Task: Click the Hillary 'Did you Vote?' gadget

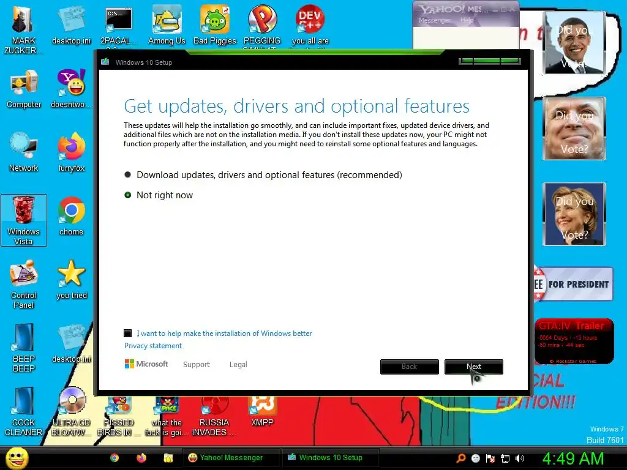Action: pyautogui.click(x=574, y=214)
